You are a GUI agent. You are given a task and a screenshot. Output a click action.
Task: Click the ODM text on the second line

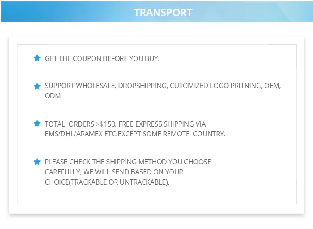point(53,96)
